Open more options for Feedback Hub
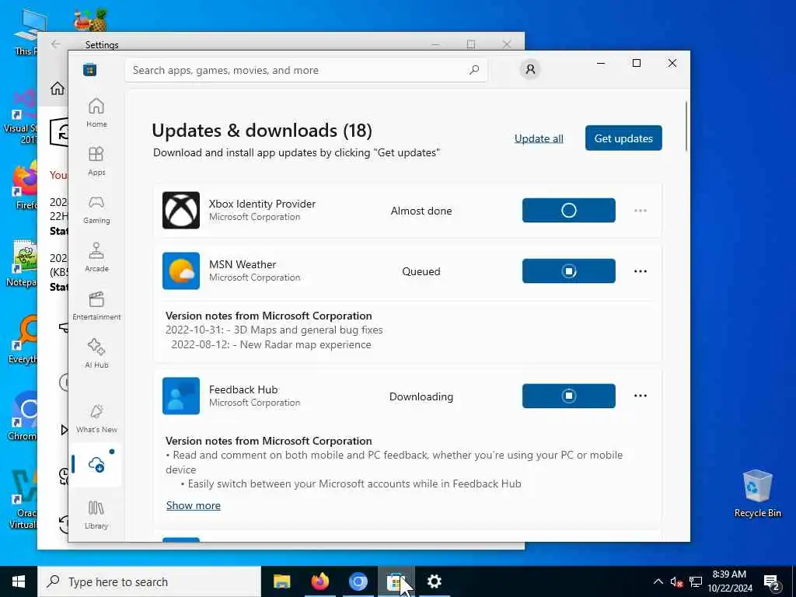The image size is (796, 597). click(x=641, y=396)
